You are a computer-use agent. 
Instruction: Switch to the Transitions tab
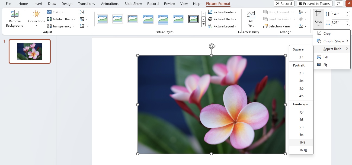pos(86,4)
